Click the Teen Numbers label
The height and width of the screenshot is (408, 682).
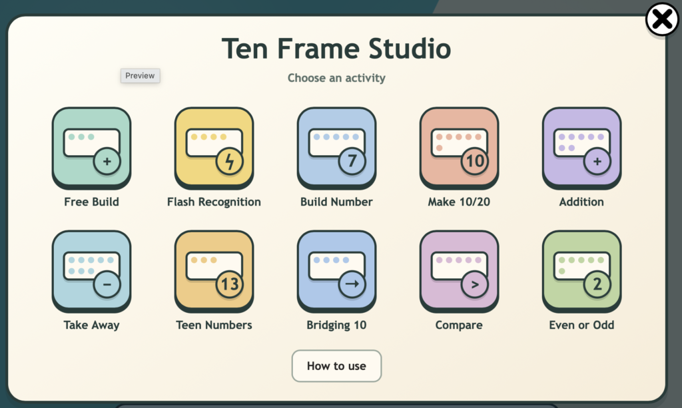214,325
